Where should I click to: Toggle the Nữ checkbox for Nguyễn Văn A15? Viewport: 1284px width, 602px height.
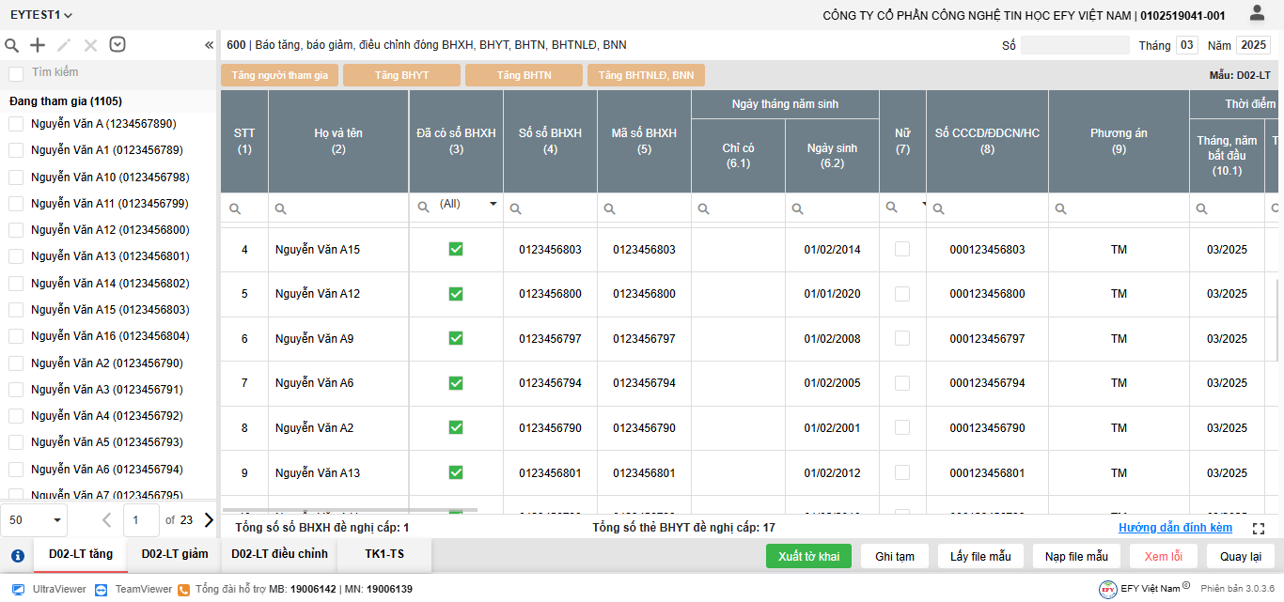tap(902, 249)
